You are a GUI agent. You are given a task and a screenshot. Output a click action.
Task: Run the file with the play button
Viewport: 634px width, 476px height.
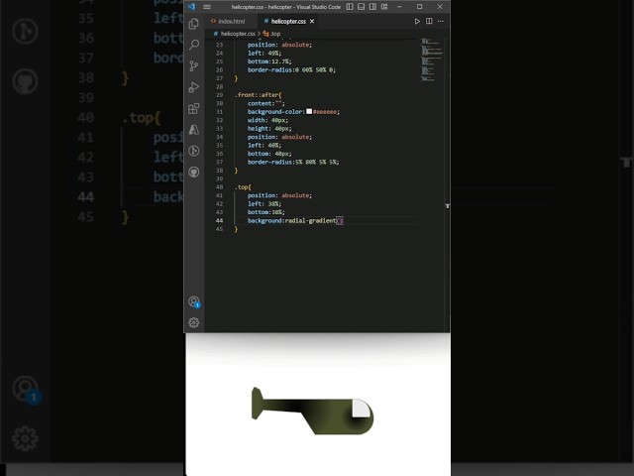pyautogui.click(x=417, y=21)
